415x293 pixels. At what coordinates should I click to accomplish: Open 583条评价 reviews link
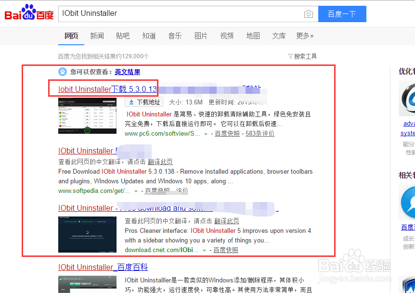pos(260,134)
